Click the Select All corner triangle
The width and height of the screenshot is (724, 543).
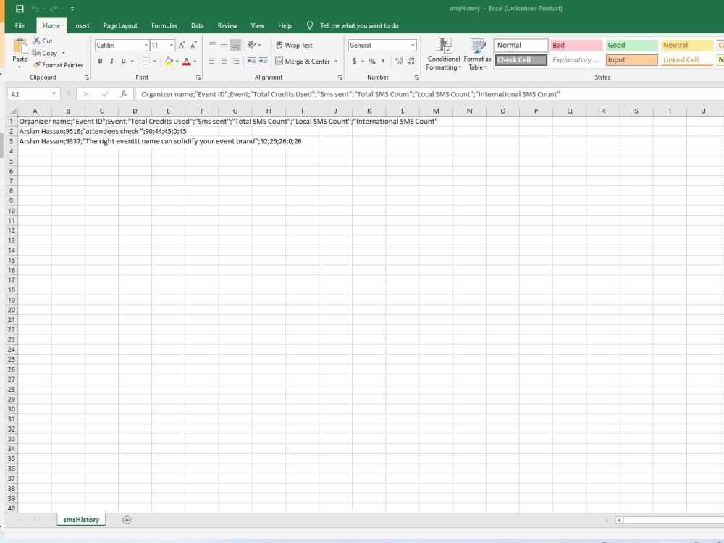(13, 111)
